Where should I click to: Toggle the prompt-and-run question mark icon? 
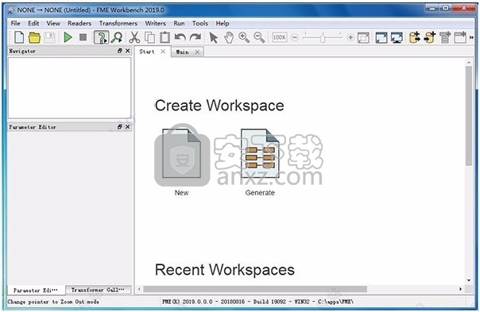(x=101, y=37)
